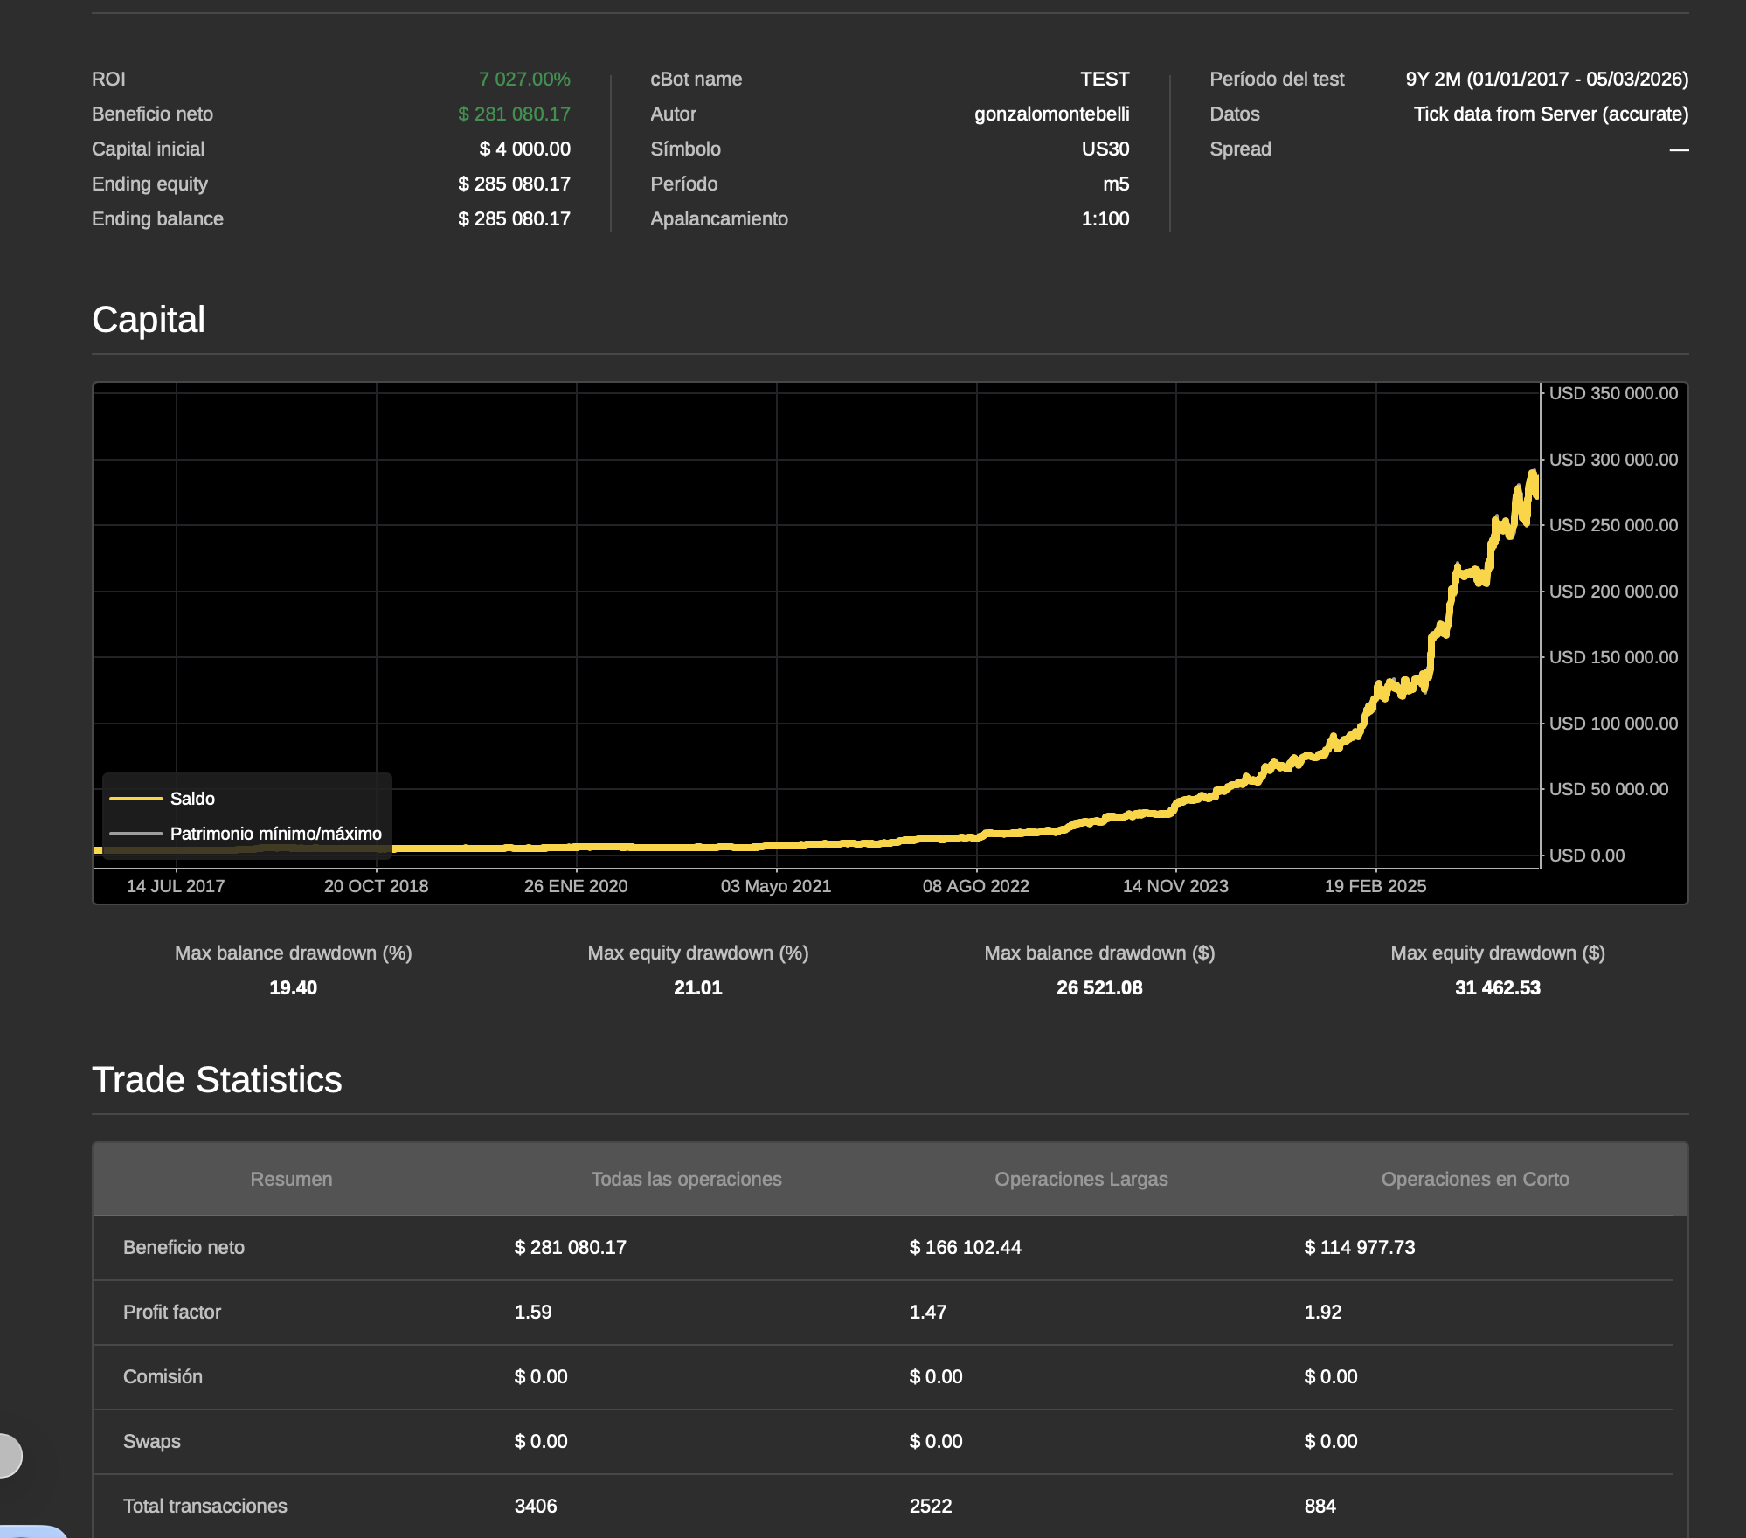This screenshot has height=1538, width=1746.
Task: Click the Max equity drawdown (%) value
Action: (697, 987)
